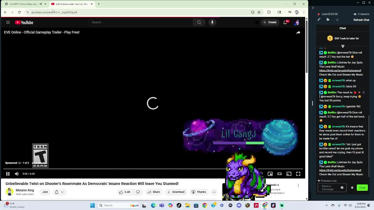Cast video to a TV
This screenshot has height=210, width=374.
289,174
